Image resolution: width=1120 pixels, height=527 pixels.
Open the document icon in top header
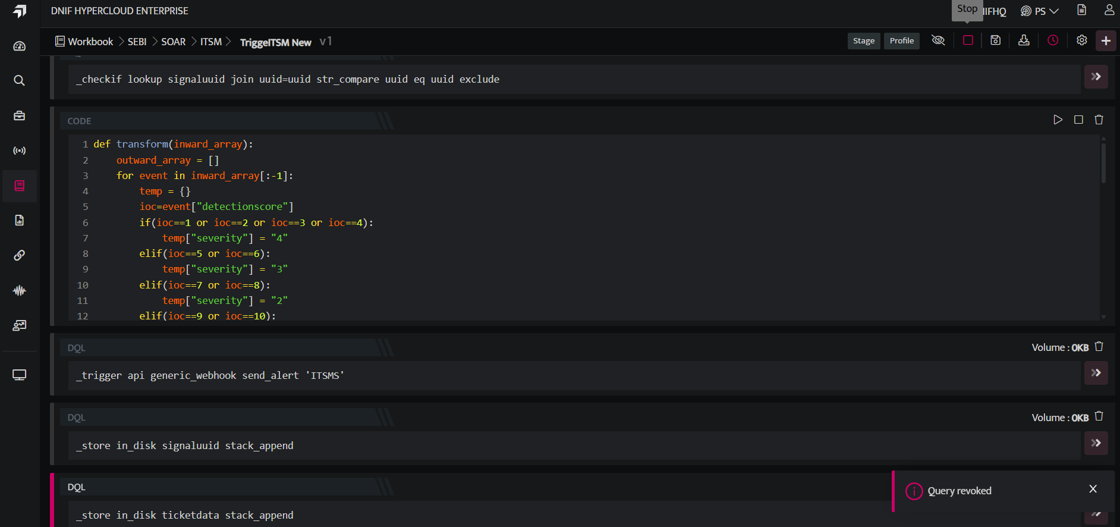pyautogui.click(x=1082, y=10)
